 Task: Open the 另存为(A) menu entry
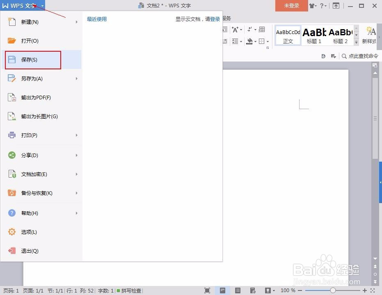coord(41,78)
